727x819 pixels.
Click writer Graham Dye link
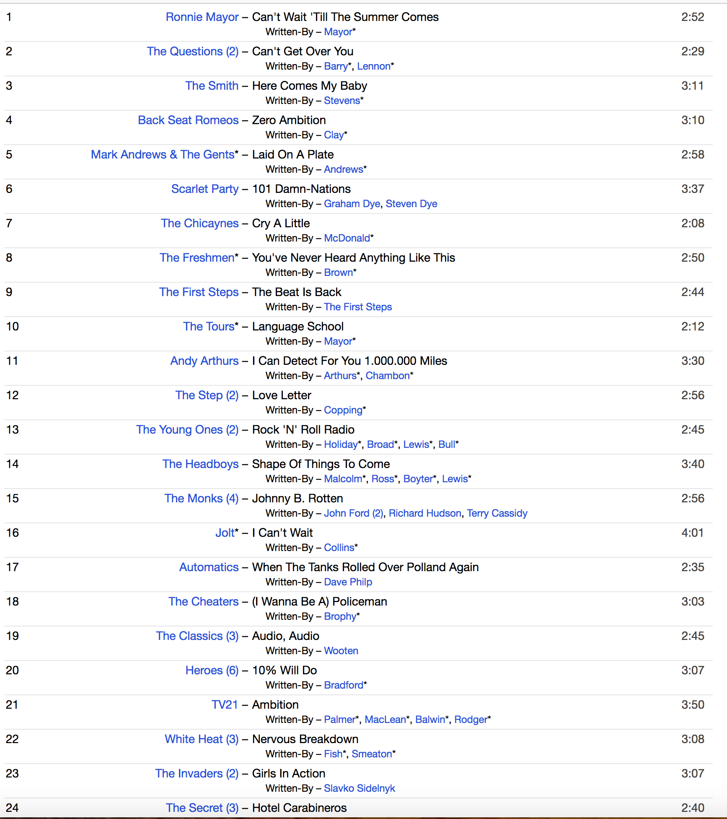coord(352,204)
